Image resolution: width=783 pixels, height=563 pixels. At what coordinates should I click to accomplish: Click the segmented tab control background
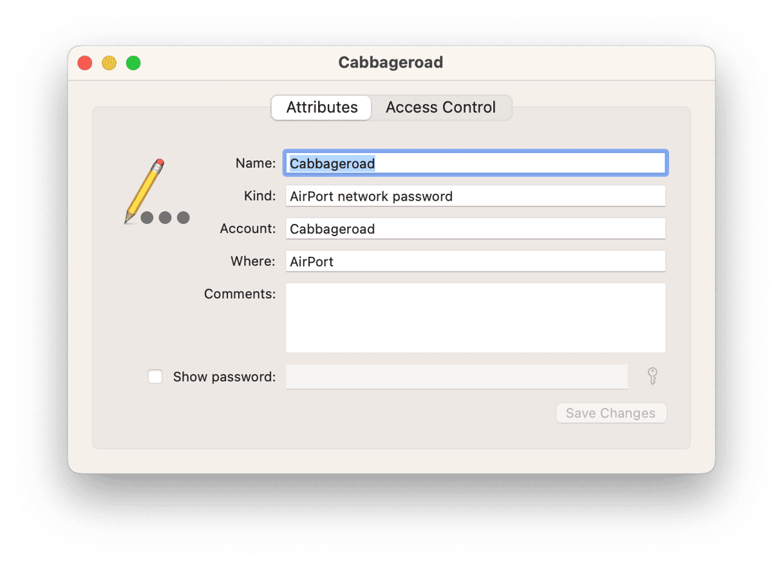click(x=391, y=107)
